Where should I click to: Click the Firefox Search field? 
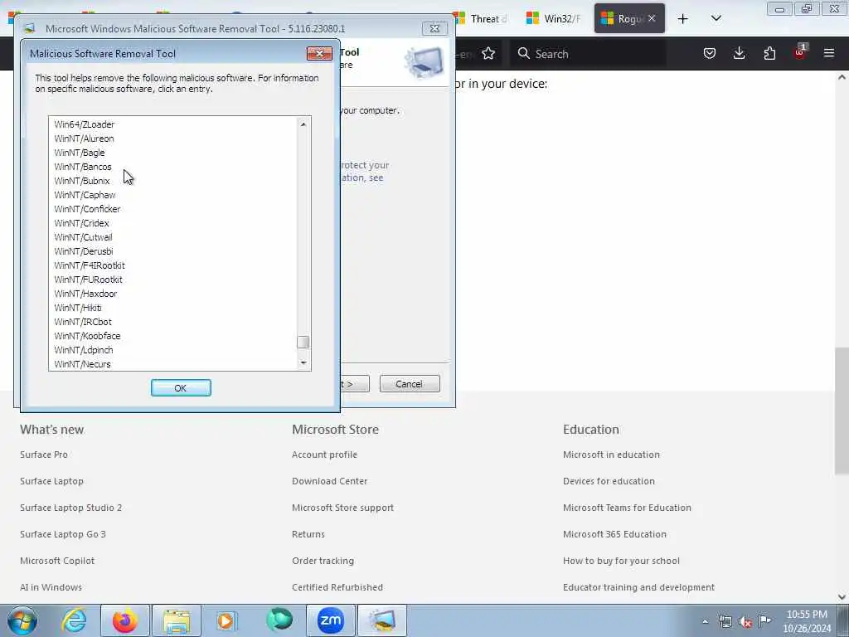pos(588,54)
